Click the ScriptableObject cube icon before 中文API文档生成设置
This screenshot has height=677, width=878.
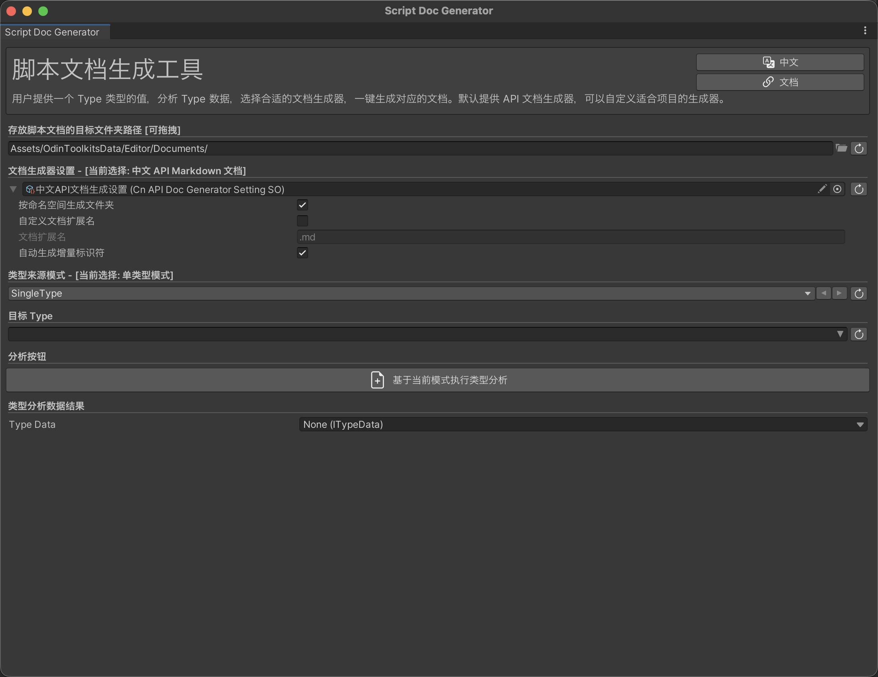29,189
